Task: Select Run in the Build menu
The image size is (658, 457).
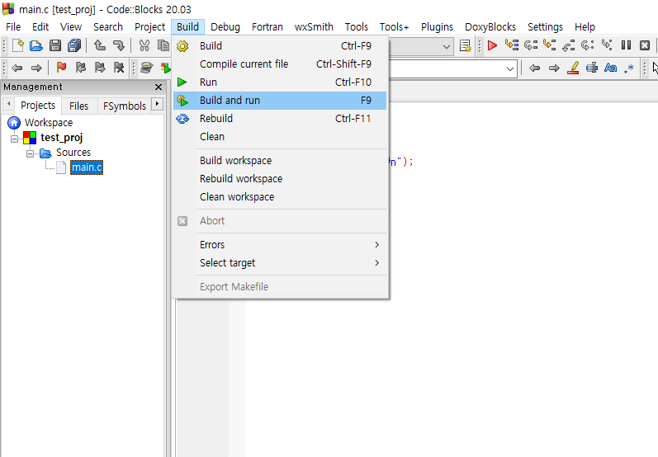Action: [280, 82]
